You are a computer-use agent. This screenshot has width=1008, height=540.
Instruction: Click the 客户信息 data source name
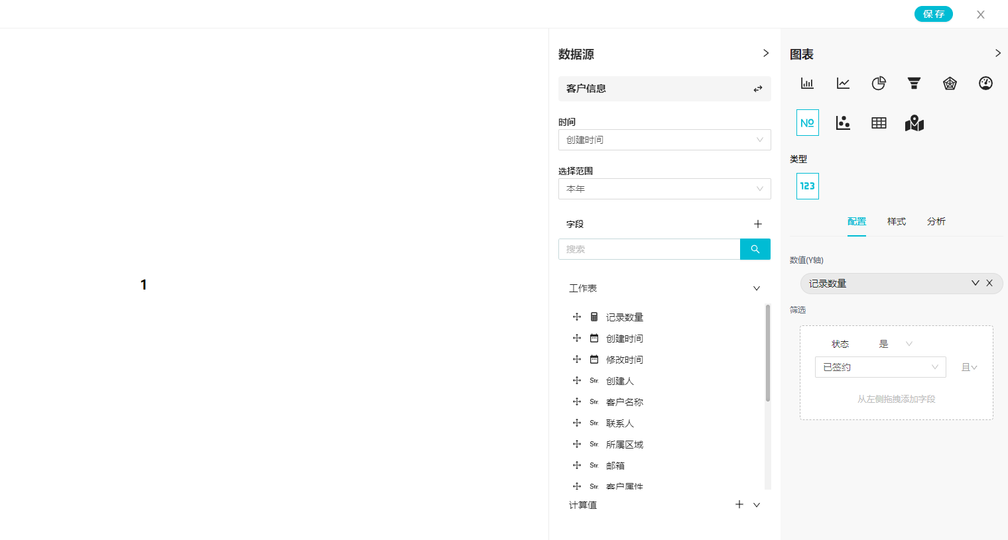(586, 89)
